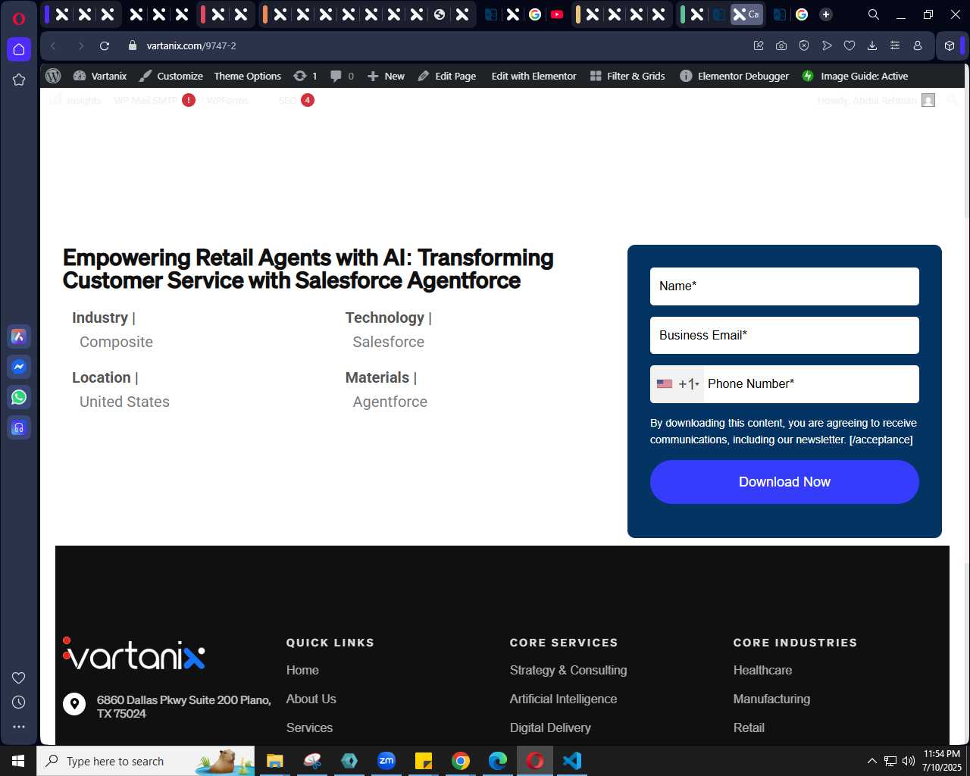
Task: Click the Name* input field
Action: pyautogui.click(x=784, y=286)
